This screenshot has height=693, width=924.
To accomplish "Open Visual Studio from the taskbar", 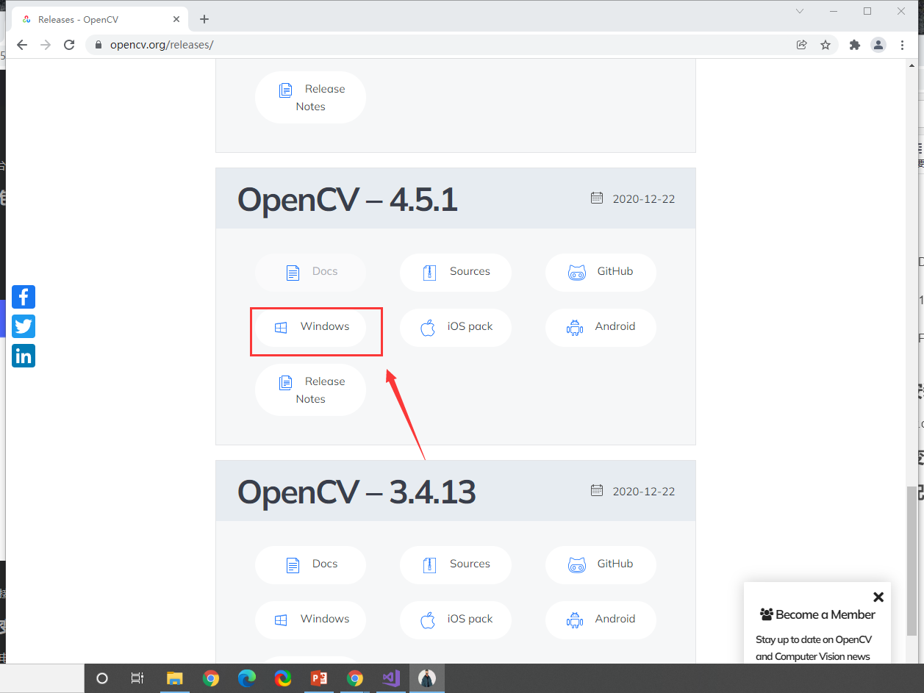I will tap(391, 678).
